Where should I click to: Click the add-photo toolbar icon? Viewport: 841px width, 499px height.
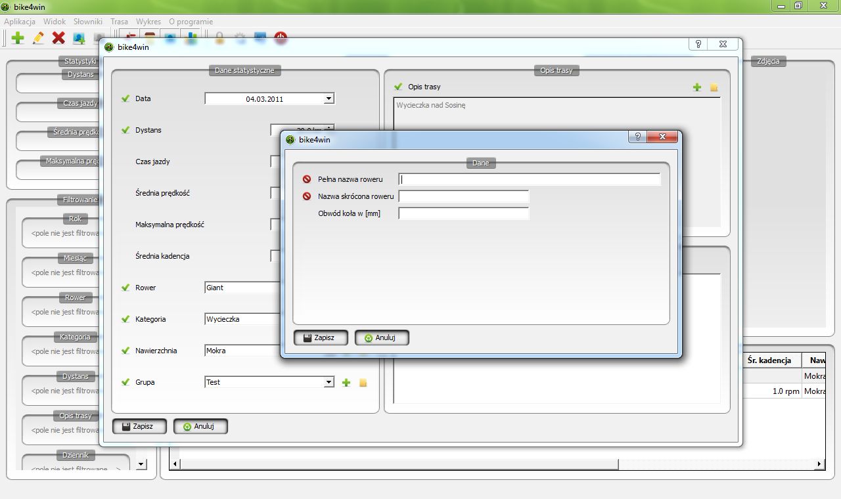click(x=79, y=38)
